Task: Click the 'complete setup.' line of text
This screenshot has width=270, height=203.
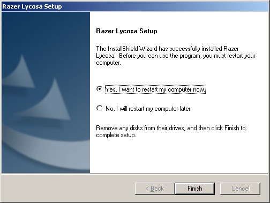Action: 116,135
